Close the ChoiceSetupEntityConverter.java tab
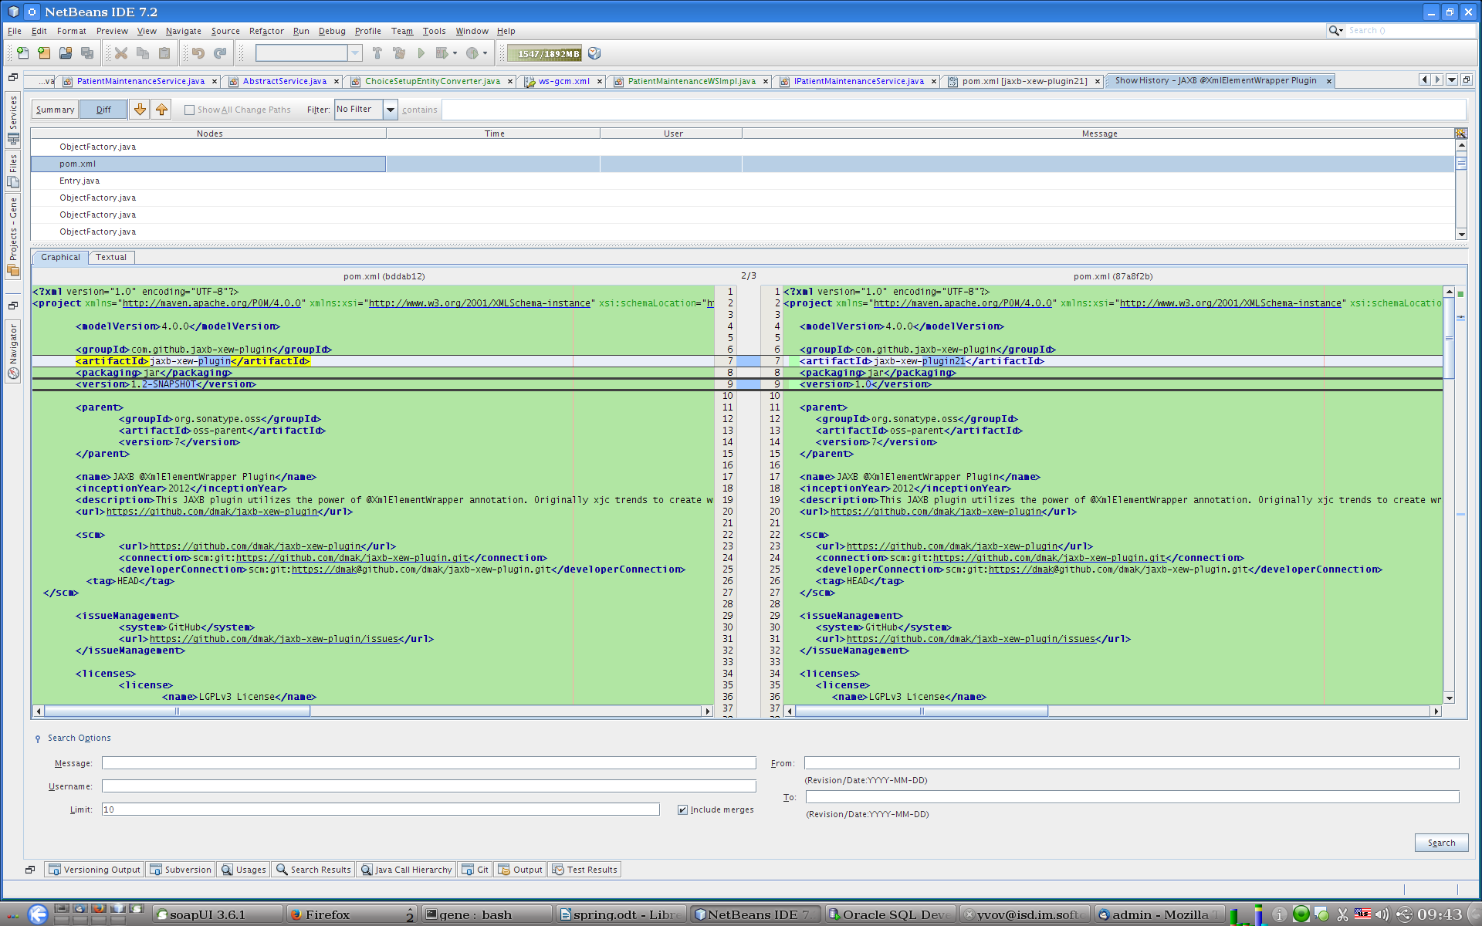 tap(510, 81)
